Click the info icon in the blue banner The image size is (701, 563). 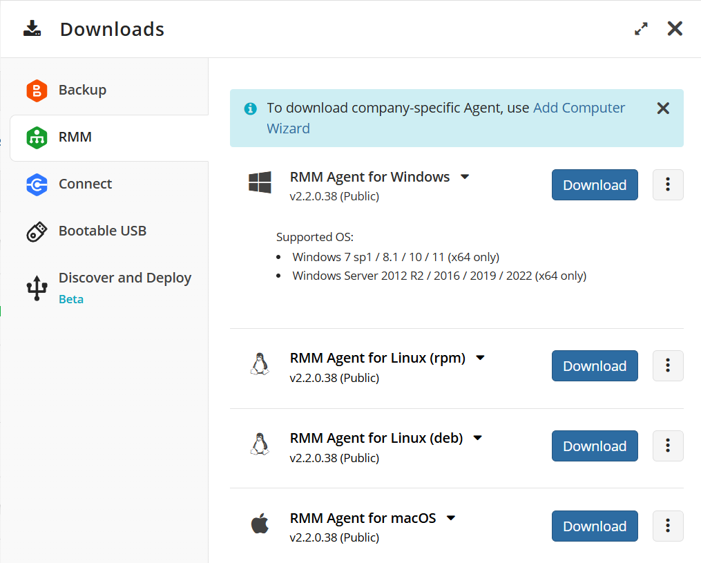pos(250,108)
